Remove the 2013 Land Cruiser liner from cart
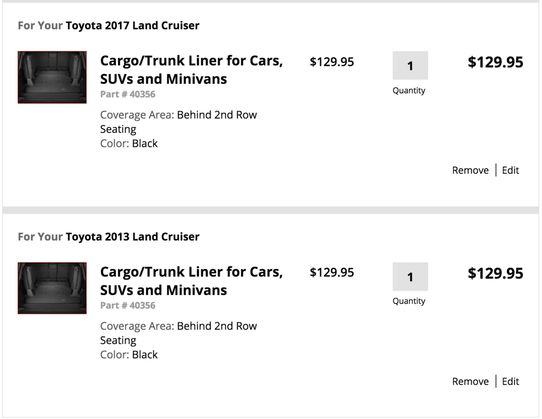542x419 pixels. click(x=470, y=381)
